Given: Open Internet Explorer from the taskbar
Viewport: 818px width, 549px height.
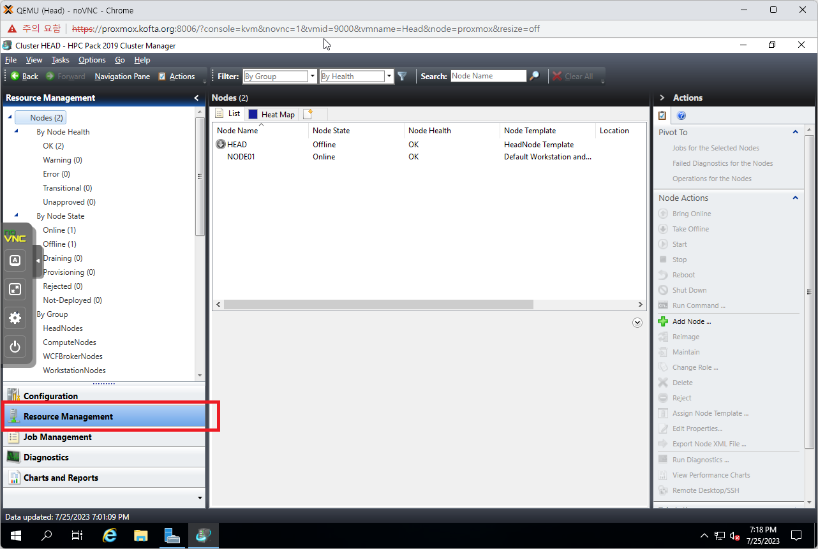Looking at the screenshot, I should 110,535.
